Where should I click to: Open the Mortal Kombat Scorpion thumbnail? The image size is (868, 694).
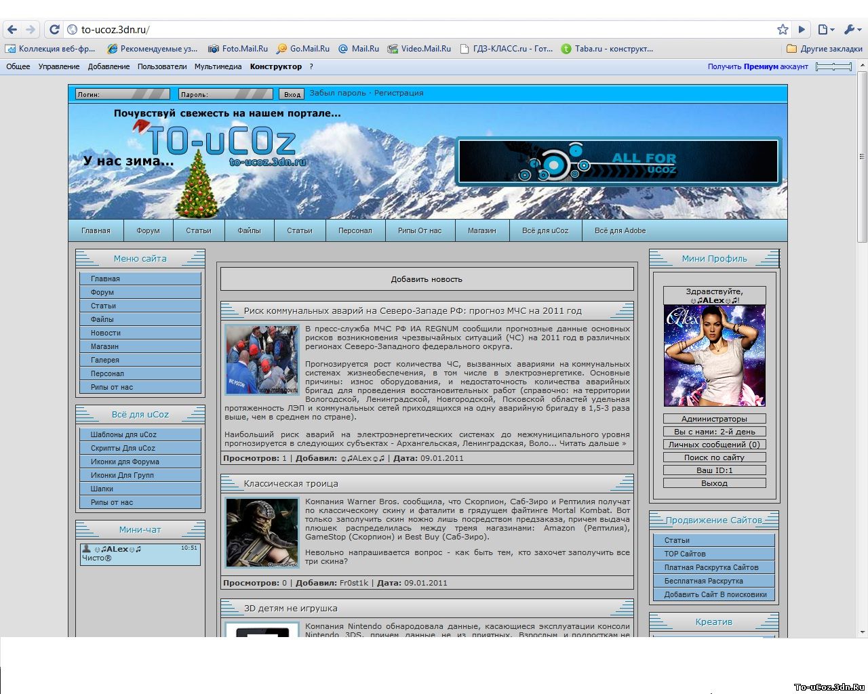pyautogui.click(x=262, y=532)
